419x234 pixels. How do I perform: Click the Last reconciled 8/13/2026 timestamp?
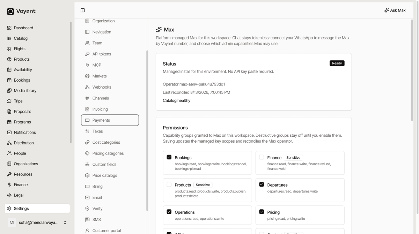tap(197, 92)
